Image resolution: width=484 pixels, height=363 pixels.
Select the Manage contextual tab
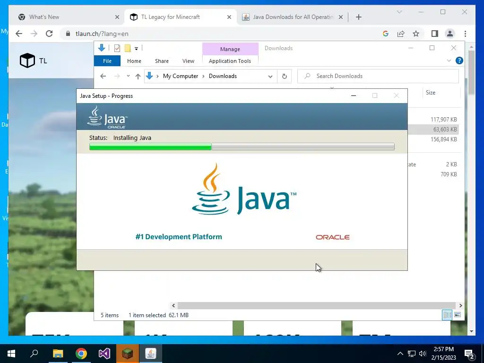point(230,49)
